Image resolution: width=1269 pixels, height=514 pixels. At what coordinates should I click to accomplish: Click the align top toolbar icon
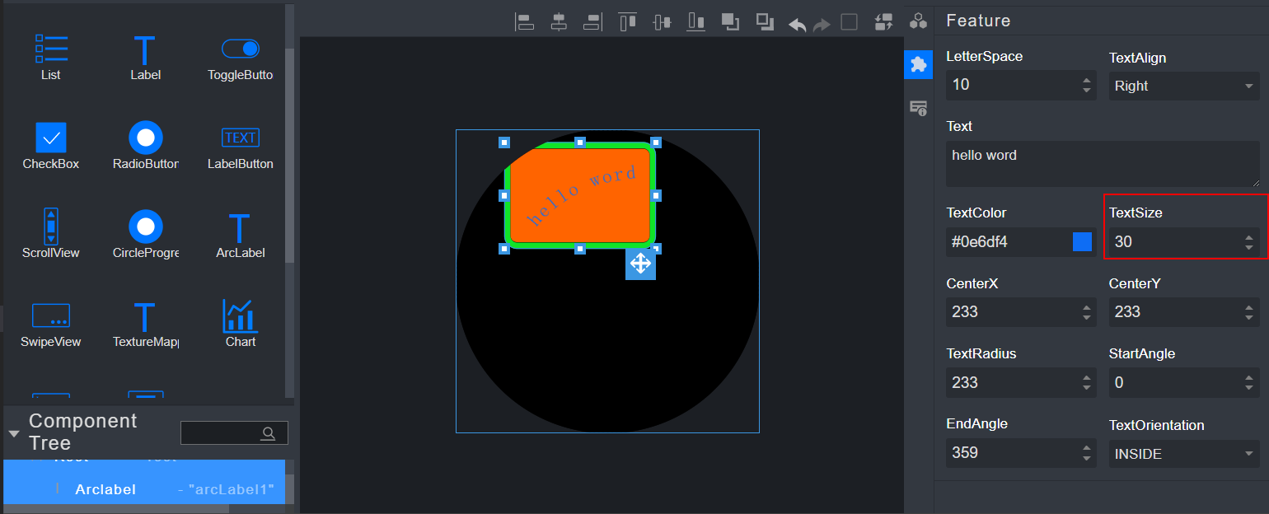[x=628, y=22]
